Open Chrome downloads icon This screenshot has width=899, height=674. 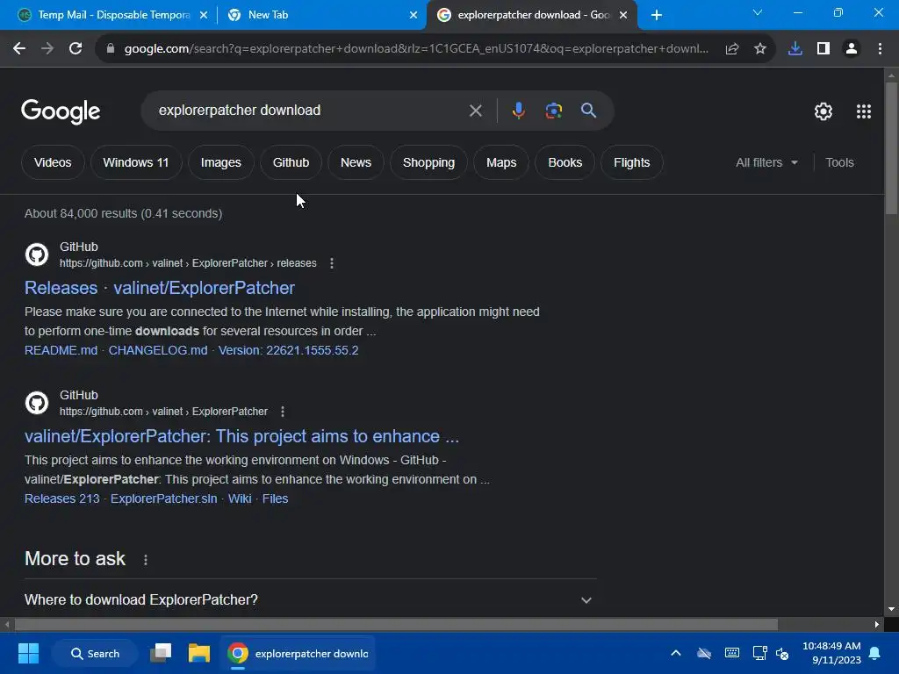(x=795, y=49)
